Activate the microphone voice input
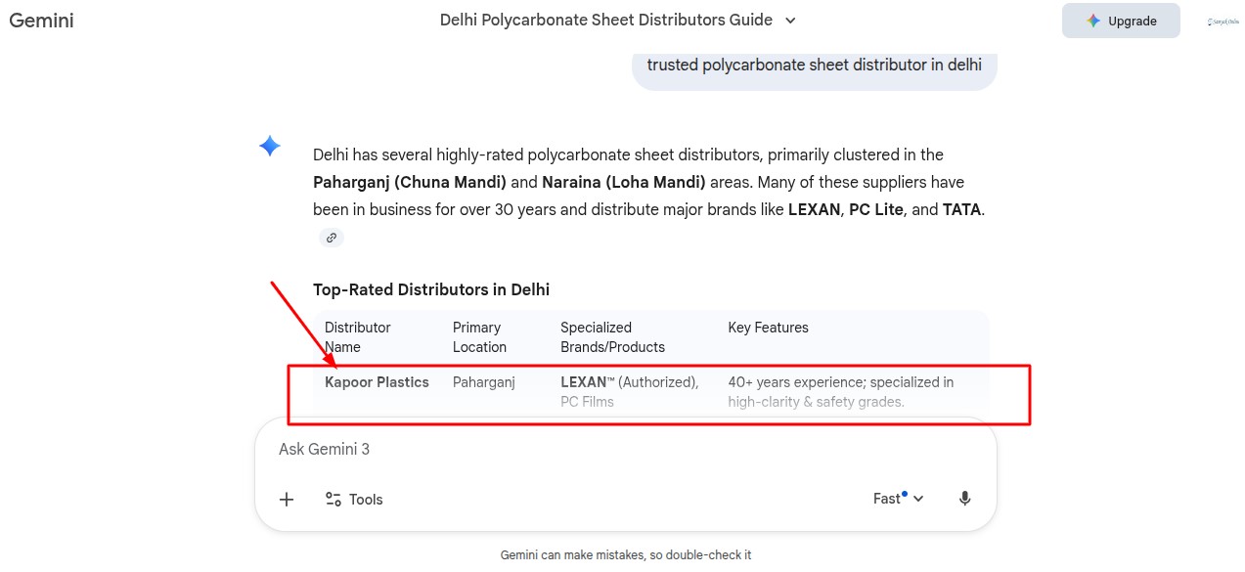 (964, 499)
